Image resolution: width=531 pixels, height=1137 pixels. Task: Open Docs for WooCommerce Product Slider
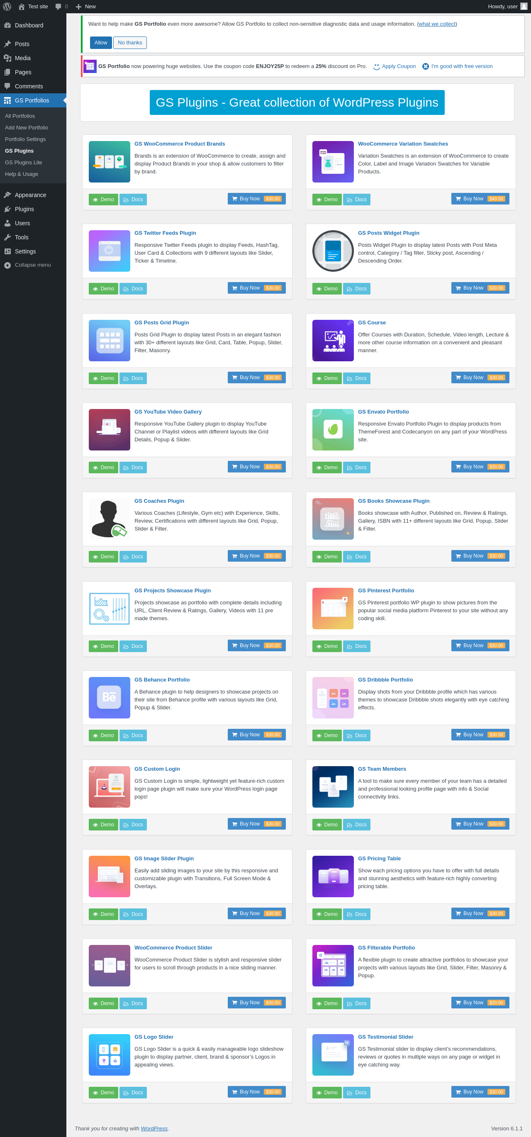coord(133,1003)
